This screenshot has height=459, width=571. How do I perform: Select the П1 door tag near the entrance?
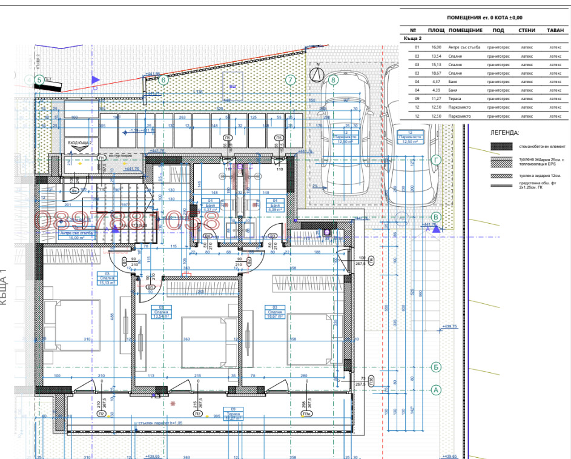[x=102, y=158]
